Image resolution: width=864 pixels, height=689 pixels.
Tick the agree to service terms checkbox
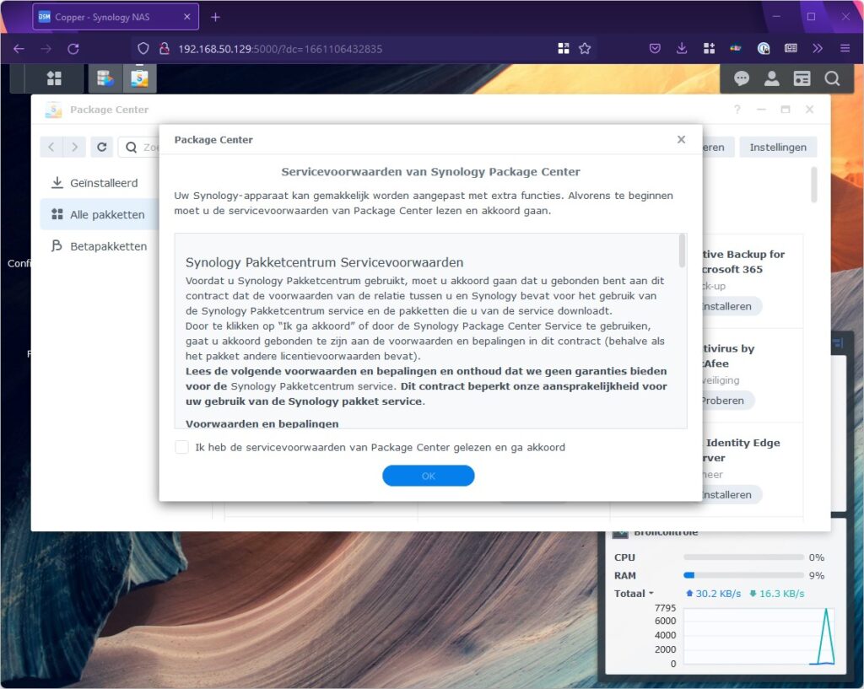(x=182, y=447)
